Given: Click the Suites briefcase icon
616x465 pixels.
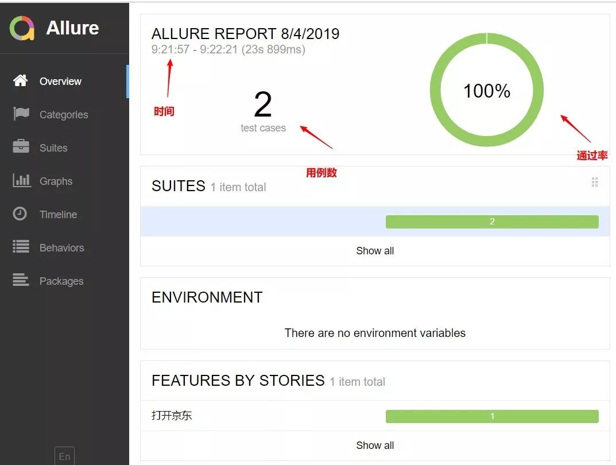Looking at the screenshot, I should (21, 146).
